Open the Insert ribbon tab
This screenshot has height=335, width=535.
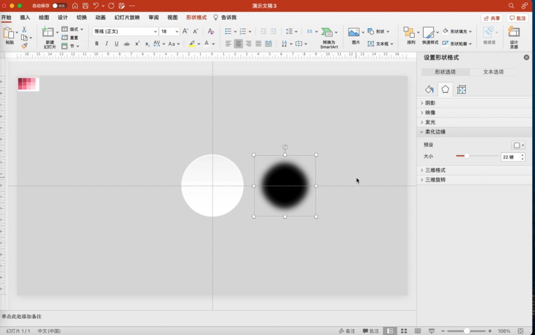25,17
